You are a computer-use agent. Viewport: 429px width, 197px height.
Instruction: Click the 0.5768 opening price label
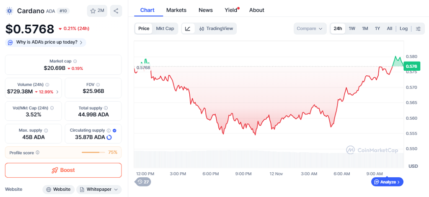coord(143,67)
